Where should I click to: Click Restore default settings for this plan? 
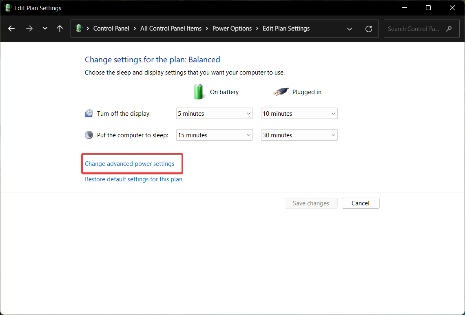133,179
